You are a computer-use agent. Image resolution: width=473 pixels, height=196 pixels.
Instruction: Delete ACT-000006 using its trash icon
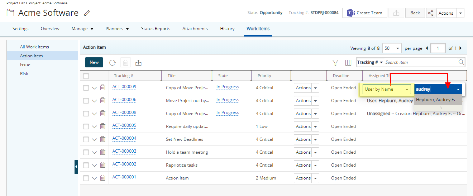102,101
